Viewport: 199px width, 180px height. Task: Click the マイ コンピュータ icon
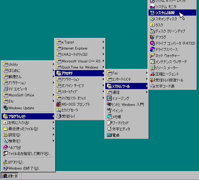click(5, 89)
